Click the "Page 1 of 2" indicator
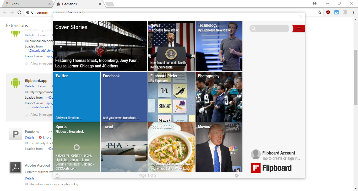 (x=148, y=176)
